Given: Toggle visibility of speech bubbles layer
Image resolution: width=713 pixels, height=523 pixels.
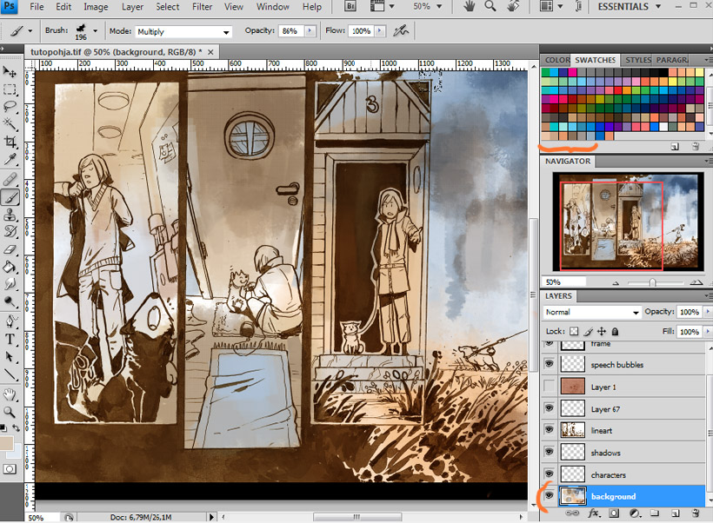Looking at the screenshot, I should tap(549, 365).
